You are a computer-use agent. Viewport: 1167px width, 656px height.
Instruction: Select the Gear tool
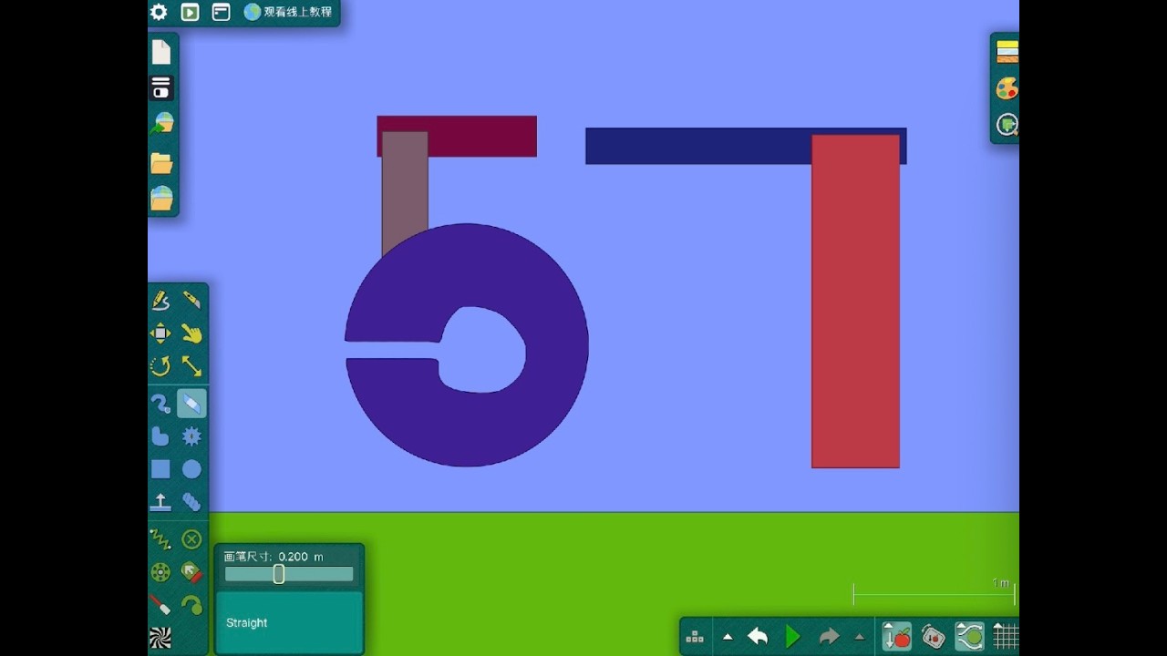point(191,436)
